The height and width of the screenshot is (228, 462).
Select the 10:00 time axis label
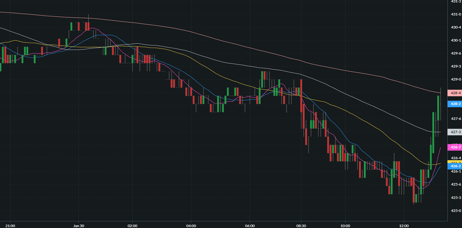(x=345, y=226)
